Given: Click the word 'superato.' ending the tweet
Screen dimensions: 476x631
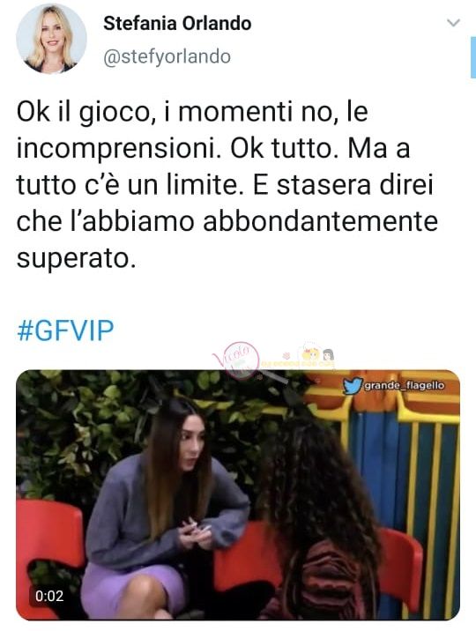Looking at the screenshot, I should [76, 259].
